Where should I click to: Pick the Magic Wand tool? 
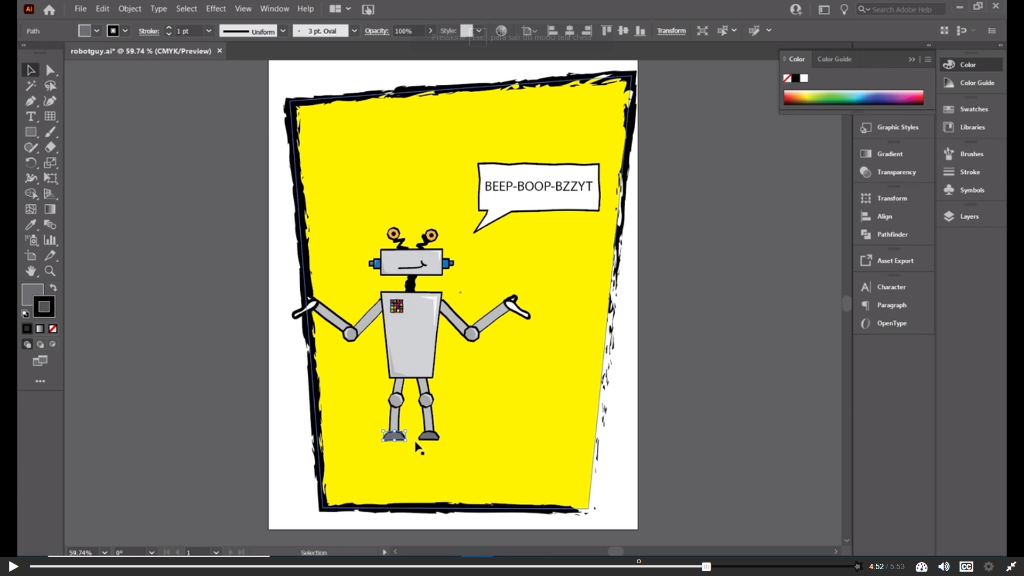[x=30, y=86]
